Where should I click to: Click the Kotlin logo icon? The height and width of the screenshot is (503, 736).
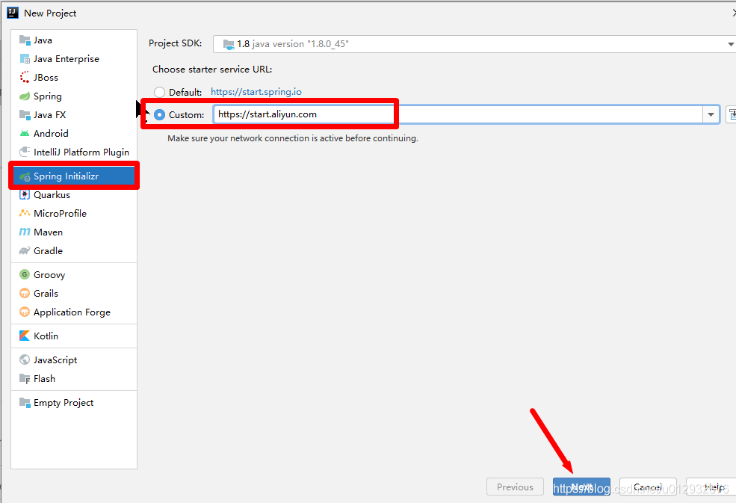coord(25,336)
